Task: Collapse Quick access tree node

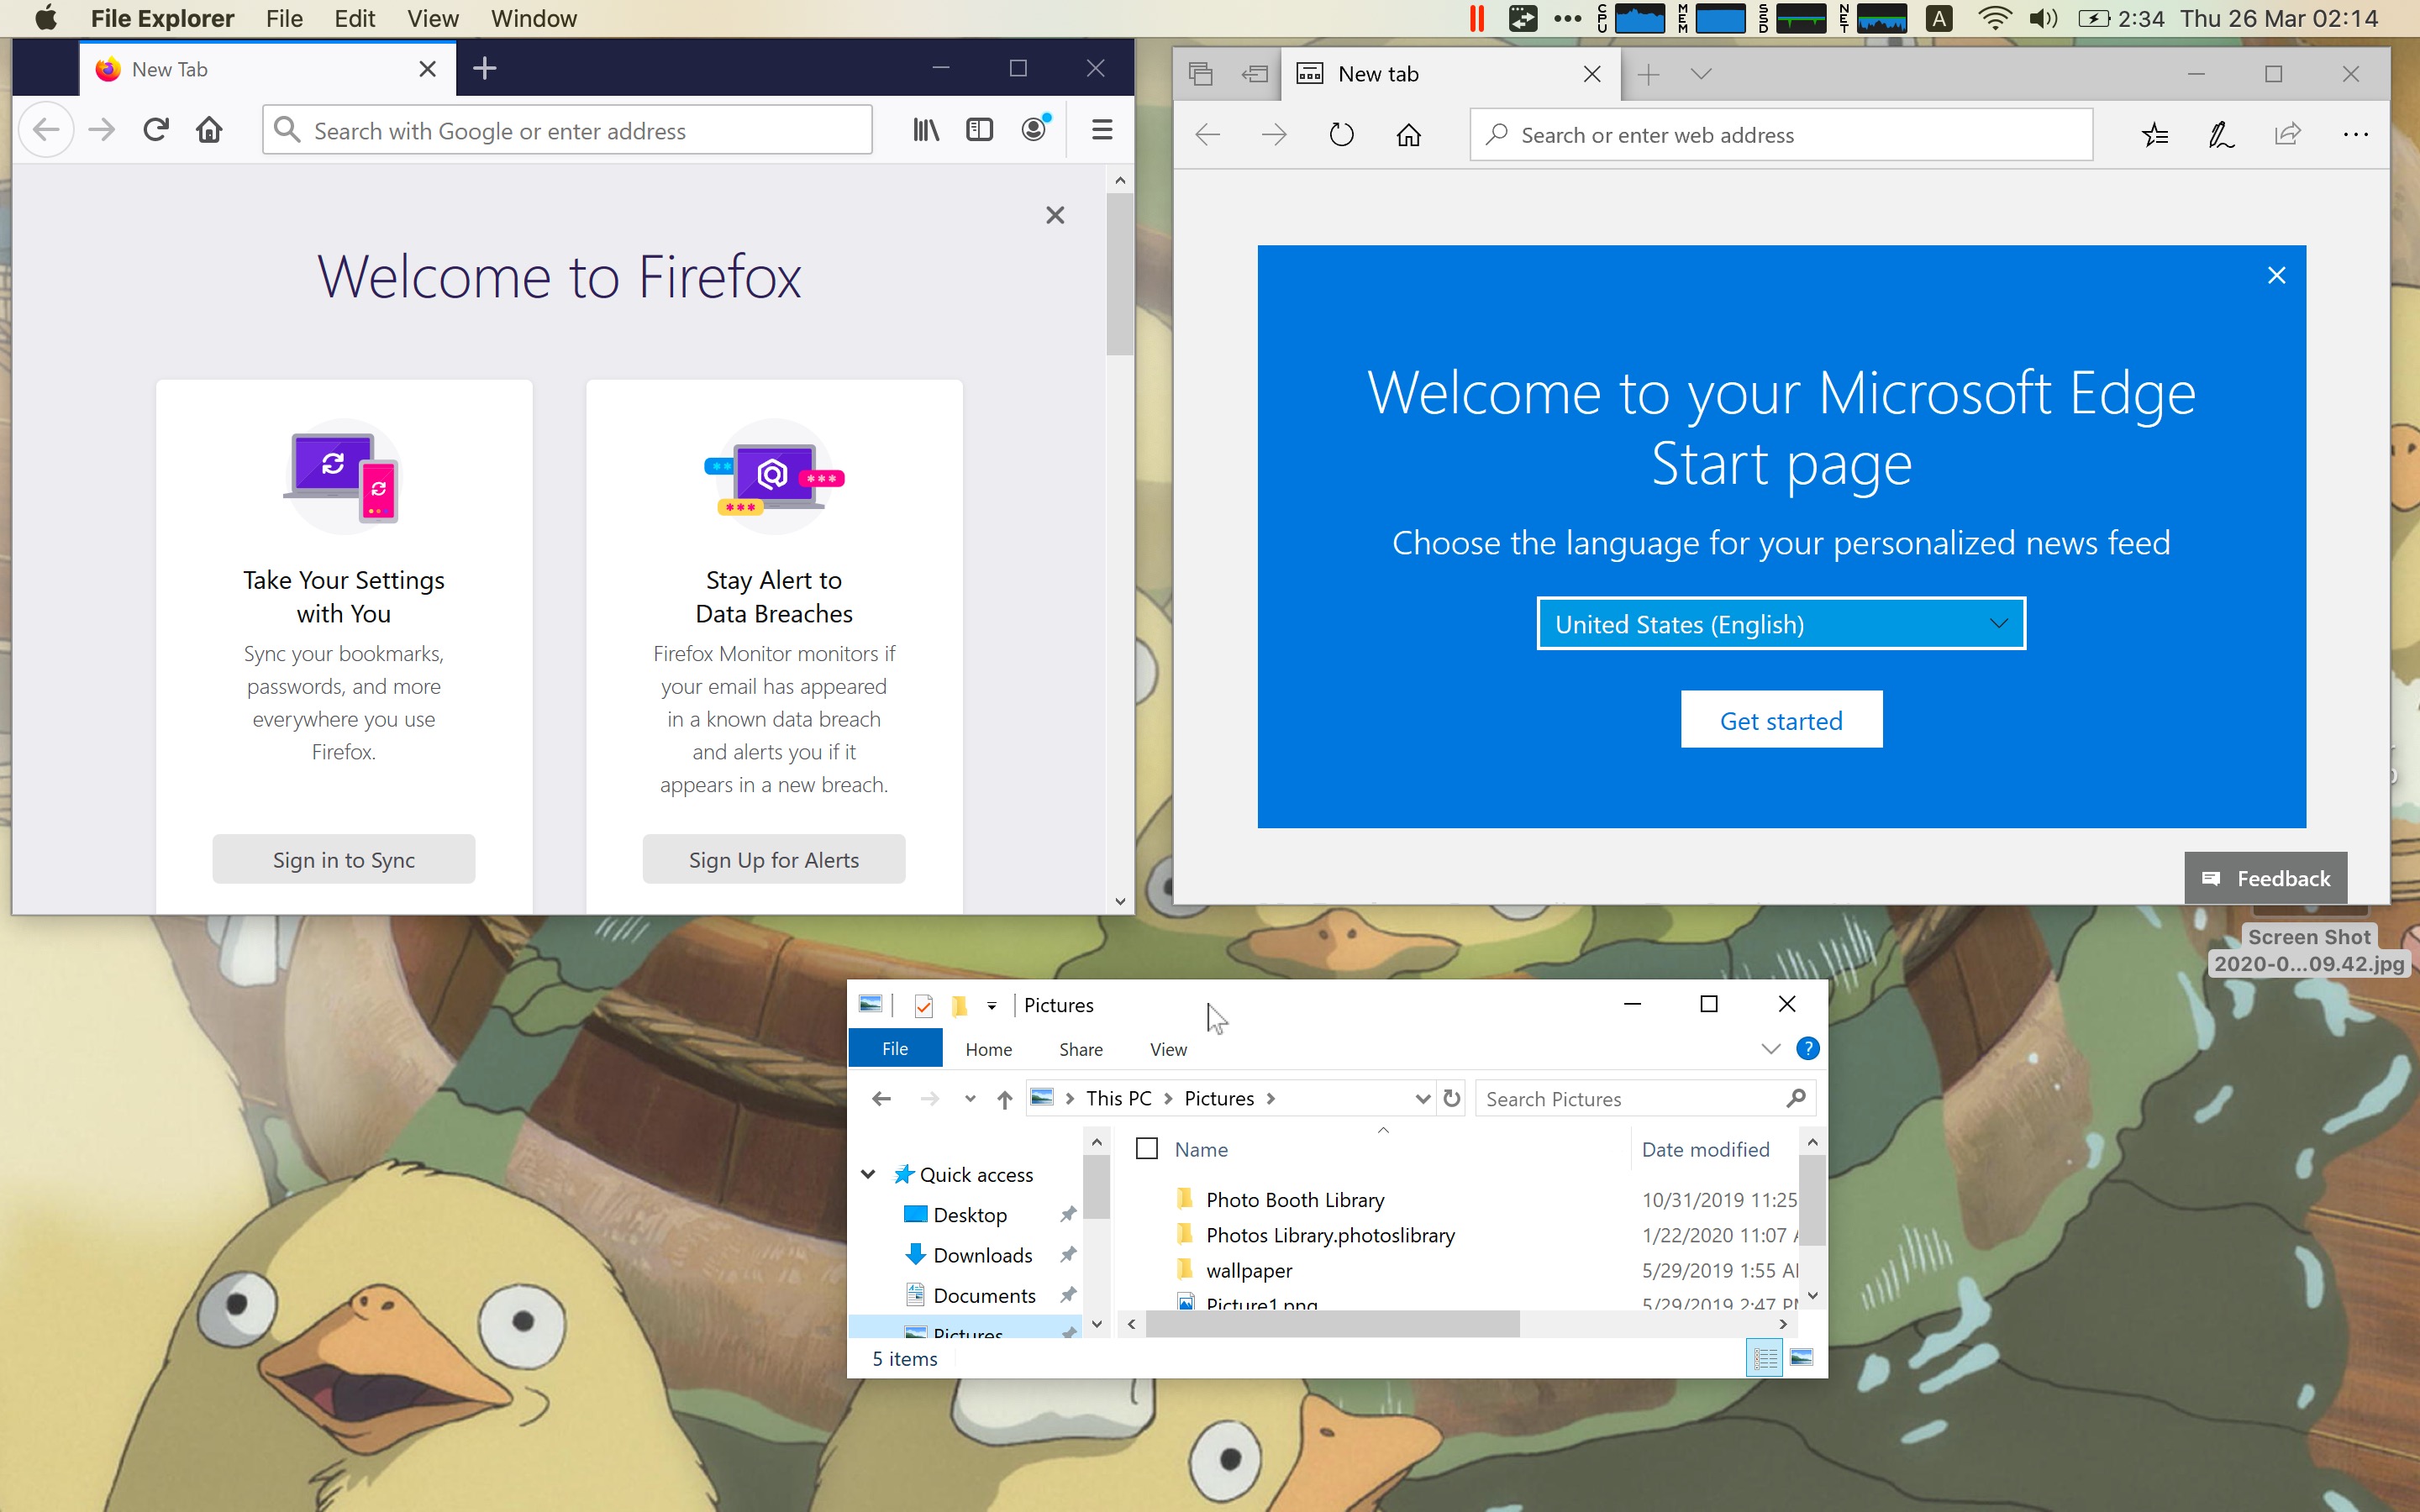Action: [x=868, y=1174]
